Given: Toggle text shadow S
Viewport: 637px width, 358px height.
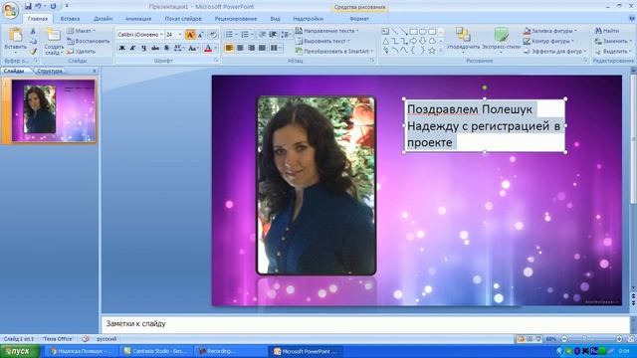Looking at the screenshot, I should 166,49.
